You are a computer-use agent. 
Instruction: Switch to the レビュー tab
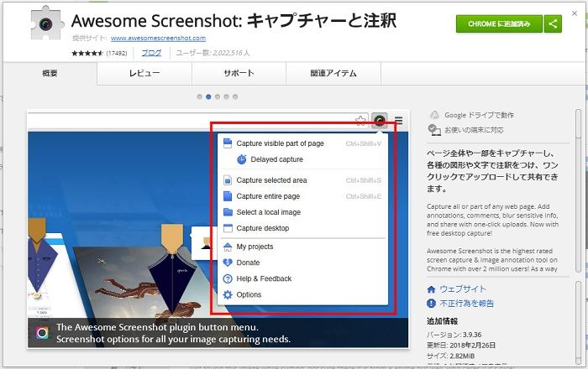pos(144,74)
